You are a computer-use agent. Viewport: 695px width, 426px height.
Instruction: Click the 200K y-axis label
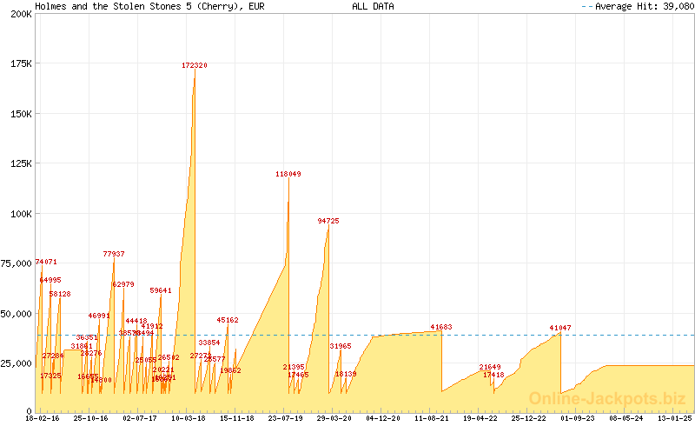(x=20, y=16)
